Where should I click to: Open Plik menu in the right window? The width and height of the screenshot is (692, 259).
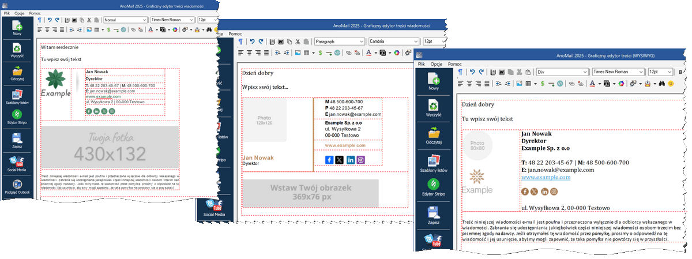coord(422,63)
